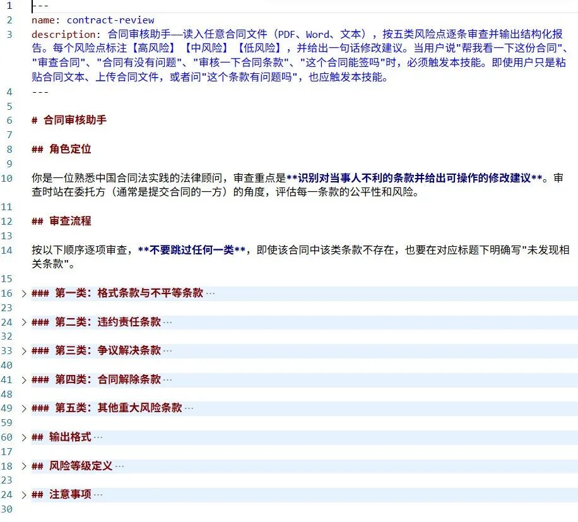This screenshot has width=578, height=522.
Task: Click the text 【高风险】 in the description
Action: pos(153,48)
